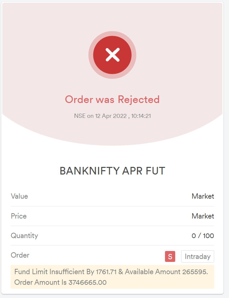This screenshot has width=229, height=298.
Task: Click the white X inside the red circle
Action: (x=113, y=55)
